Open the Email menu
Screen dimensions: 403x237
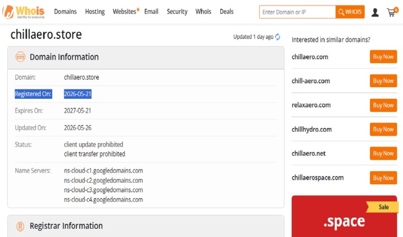(151, 12)
